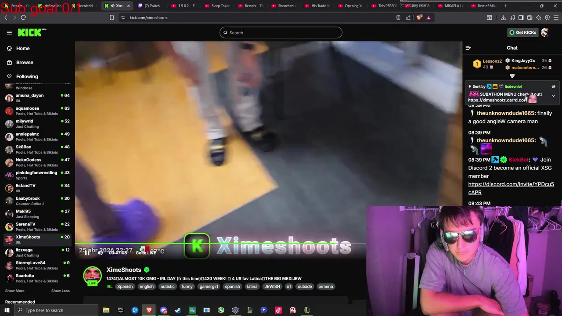
Task: Open NekoGodess channel in sidebar
Action: coord(37,162)
